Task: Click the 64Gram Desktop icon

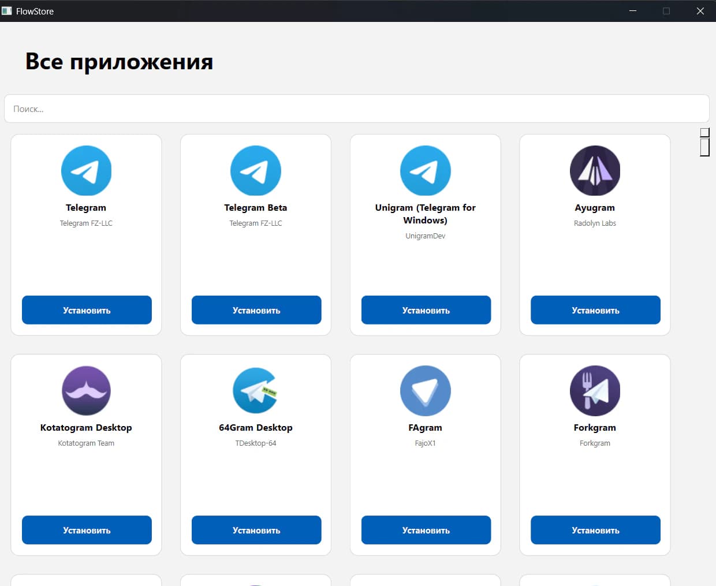Action: pyautogui.click(x=256, y=391)
